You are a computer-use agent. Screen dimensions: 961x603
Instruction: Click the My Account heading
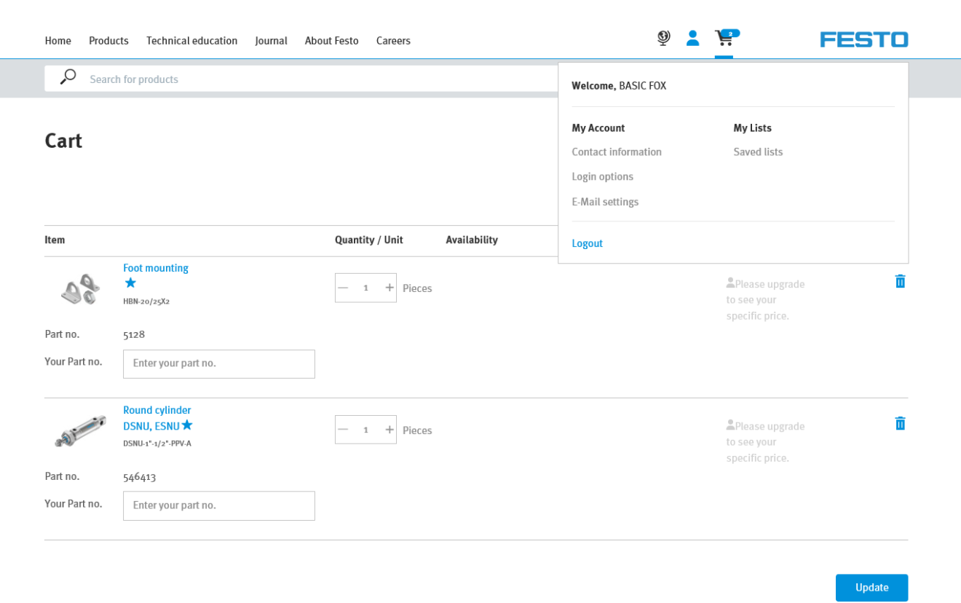(x=598, y=128)
